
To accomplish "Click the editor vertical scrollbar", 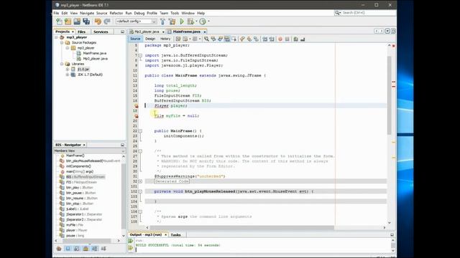I will coord(390,95).
